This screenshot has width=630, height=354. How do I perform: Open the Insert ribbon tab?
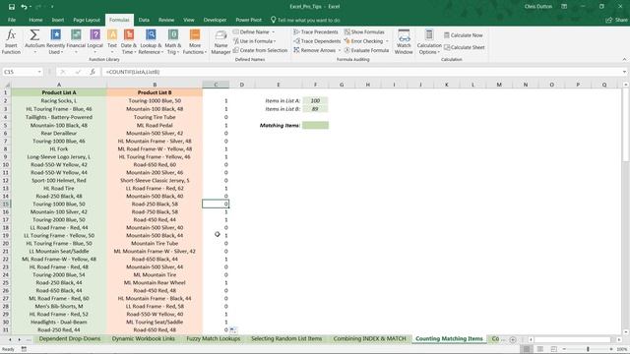coord(58,20)
